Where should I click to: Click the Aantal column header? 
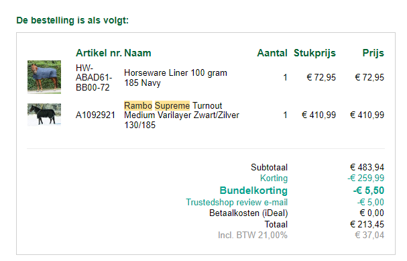coord(272,53)
